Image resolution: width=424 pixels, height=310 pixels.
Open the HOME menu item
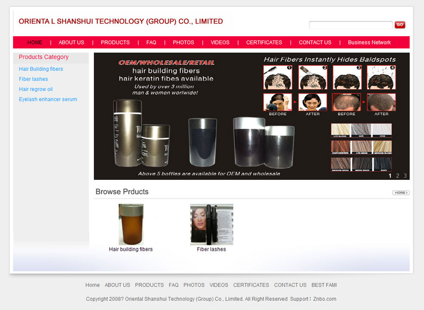click(x=35, y=42)
